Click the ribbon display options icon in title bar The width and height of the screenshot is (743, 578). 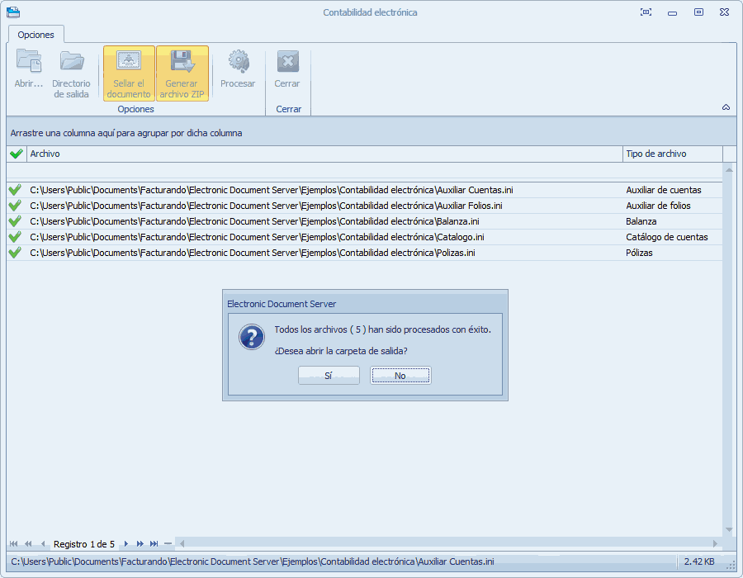646,12
